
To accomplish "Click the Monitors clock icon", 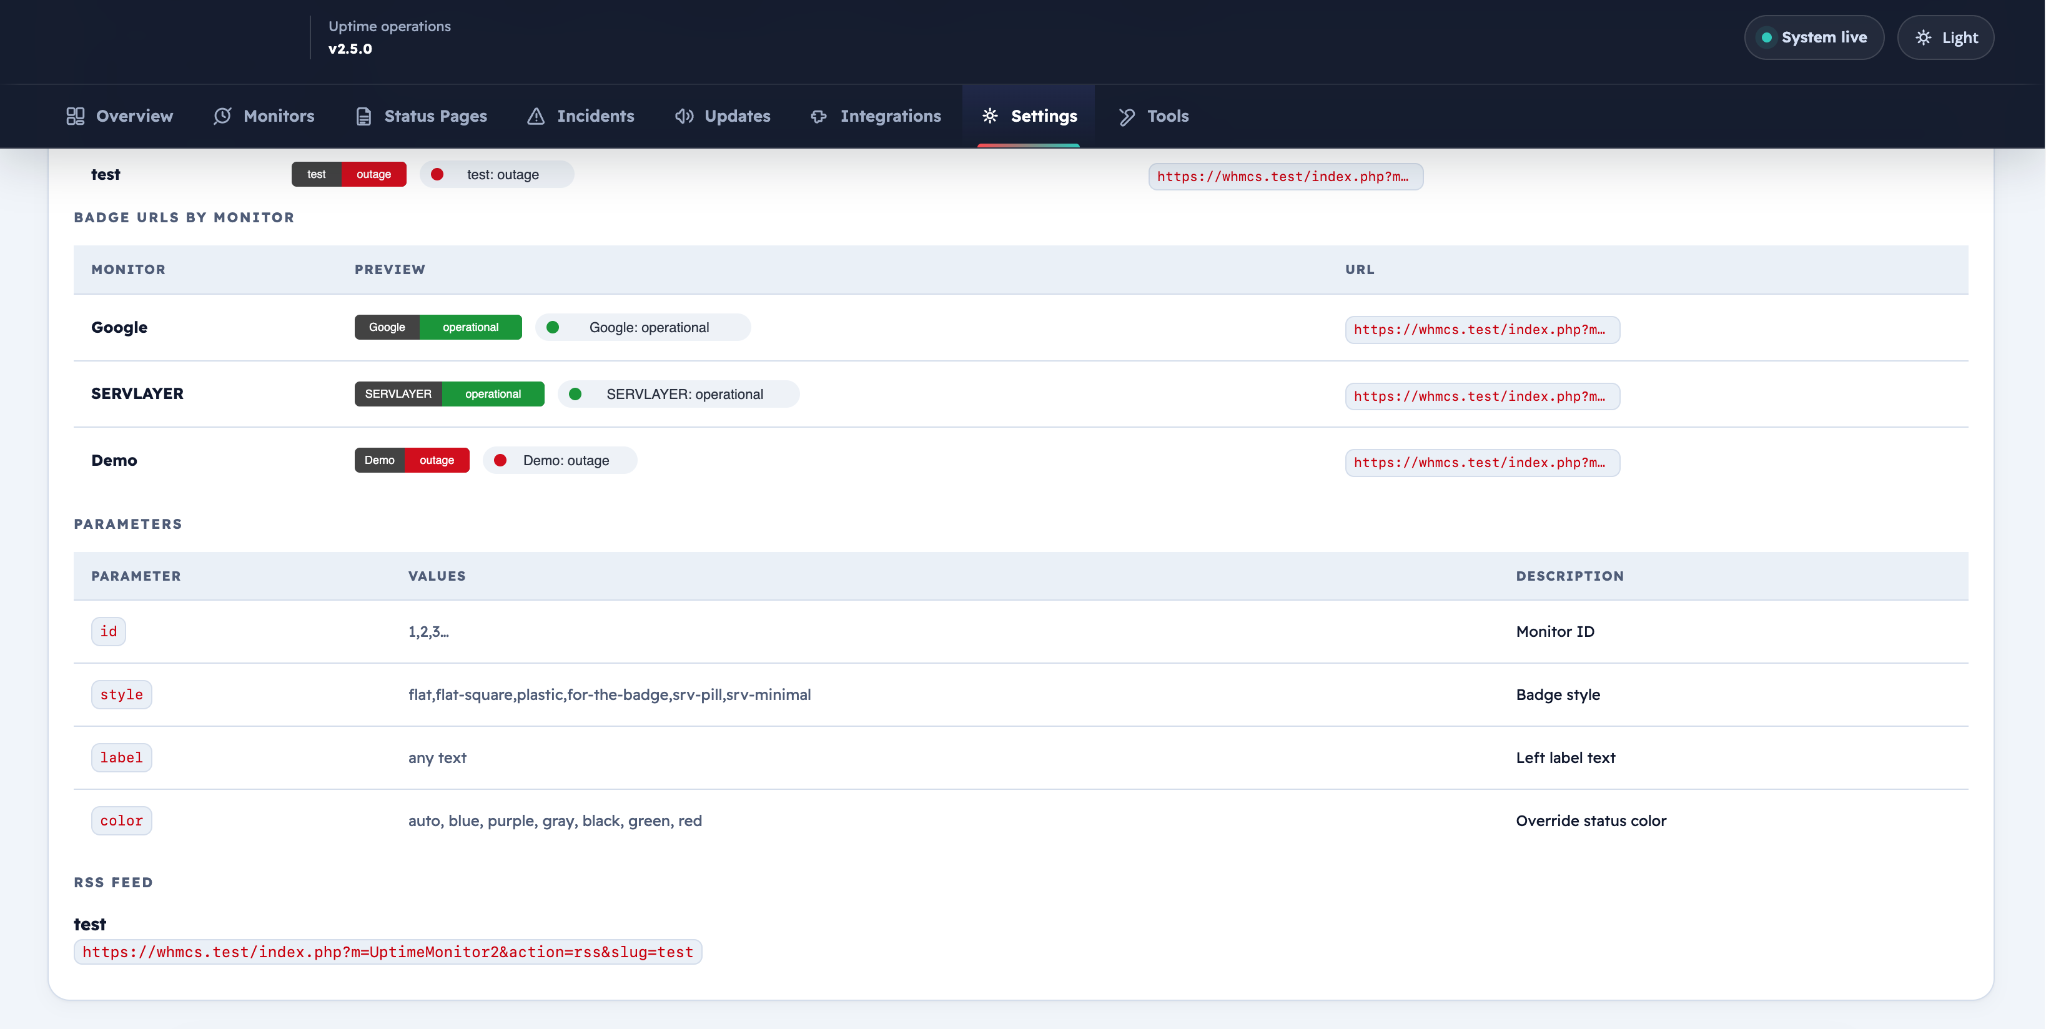I will click(x=222, y=116).
